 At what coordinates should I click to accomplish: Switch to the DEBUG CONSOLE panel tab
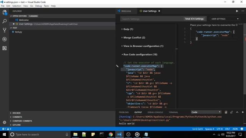click(x=155, y=112)
